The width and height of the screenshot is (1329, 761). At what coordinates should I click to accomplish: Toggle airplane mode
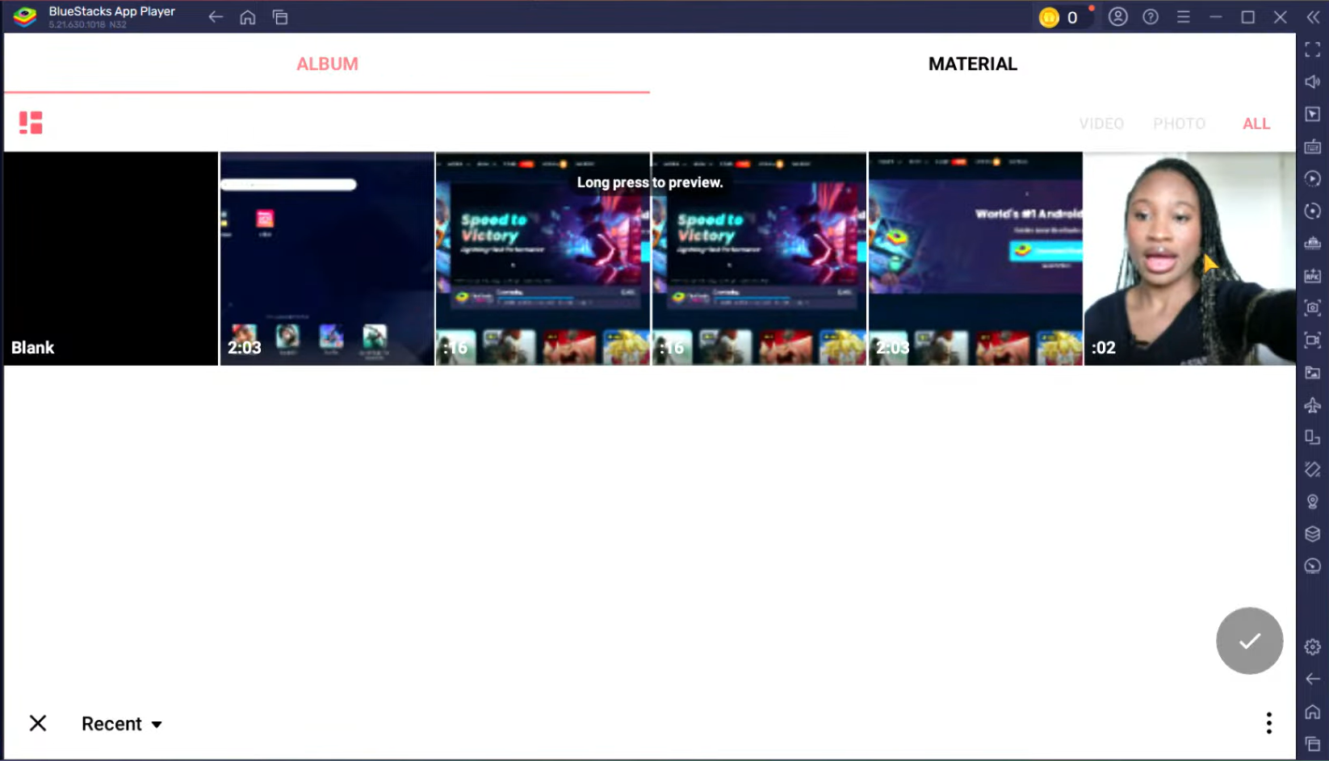pos(1313,405)
